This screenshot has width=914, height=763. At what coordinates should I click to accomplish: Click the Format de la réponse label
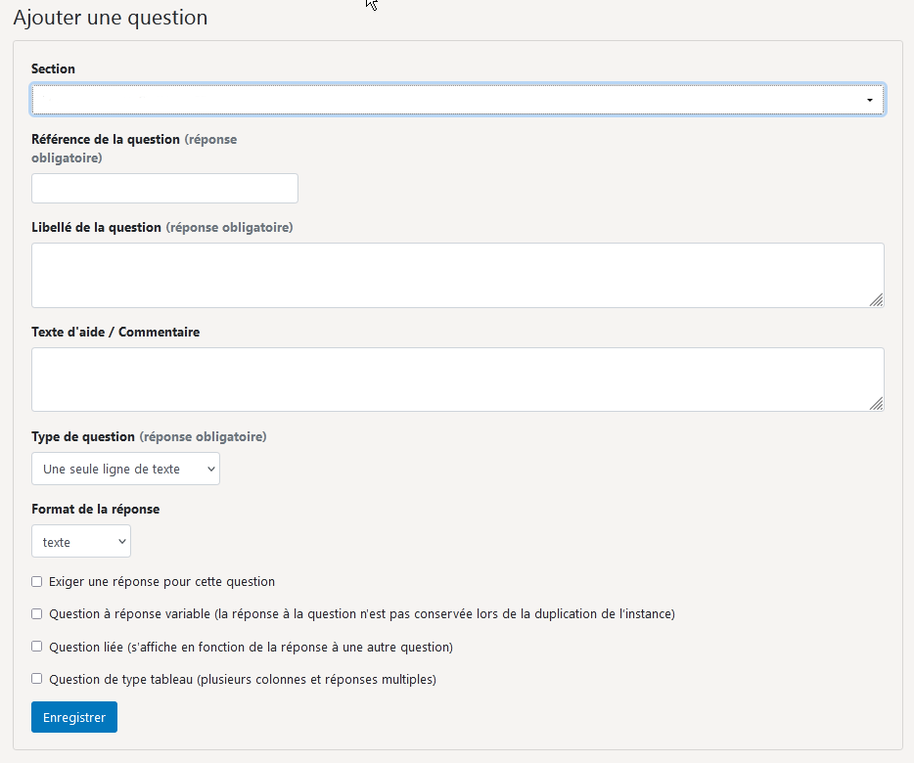[96, 509]
